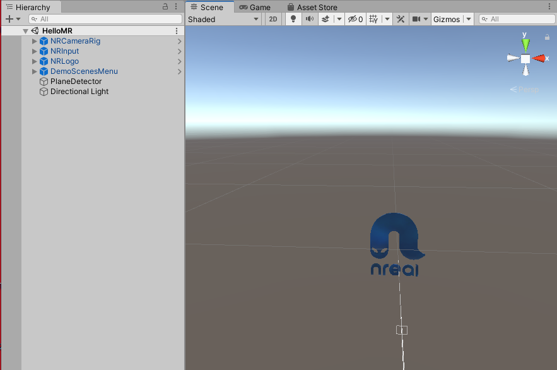Open the scene effects dropdown arrow
Screen dimensions: 557x370
pos(339,19)
